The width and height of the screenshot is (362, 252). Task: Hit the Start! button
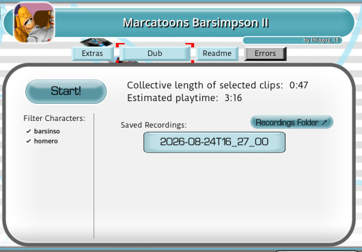pyautogui.click(x=66, y=92)
